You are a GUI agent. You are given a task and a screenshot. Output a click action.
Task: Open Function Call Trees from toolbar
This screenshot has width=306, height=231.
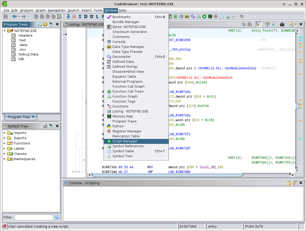175,16
